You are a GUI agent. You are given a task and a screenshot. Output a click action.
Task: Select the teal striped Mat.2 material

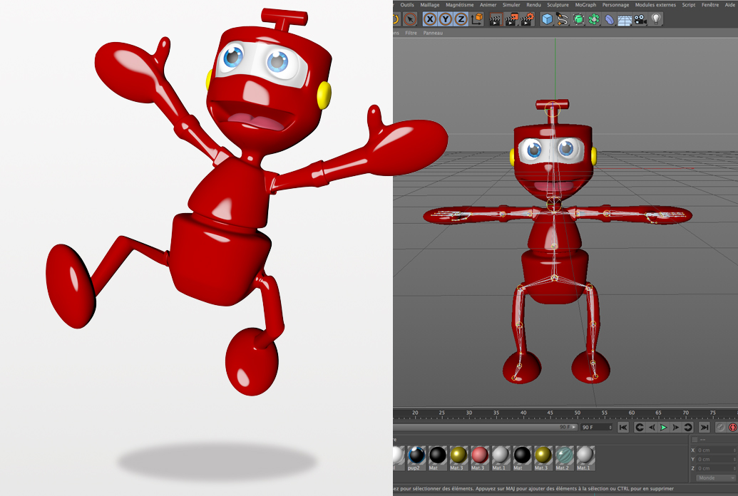pos(564,458)
